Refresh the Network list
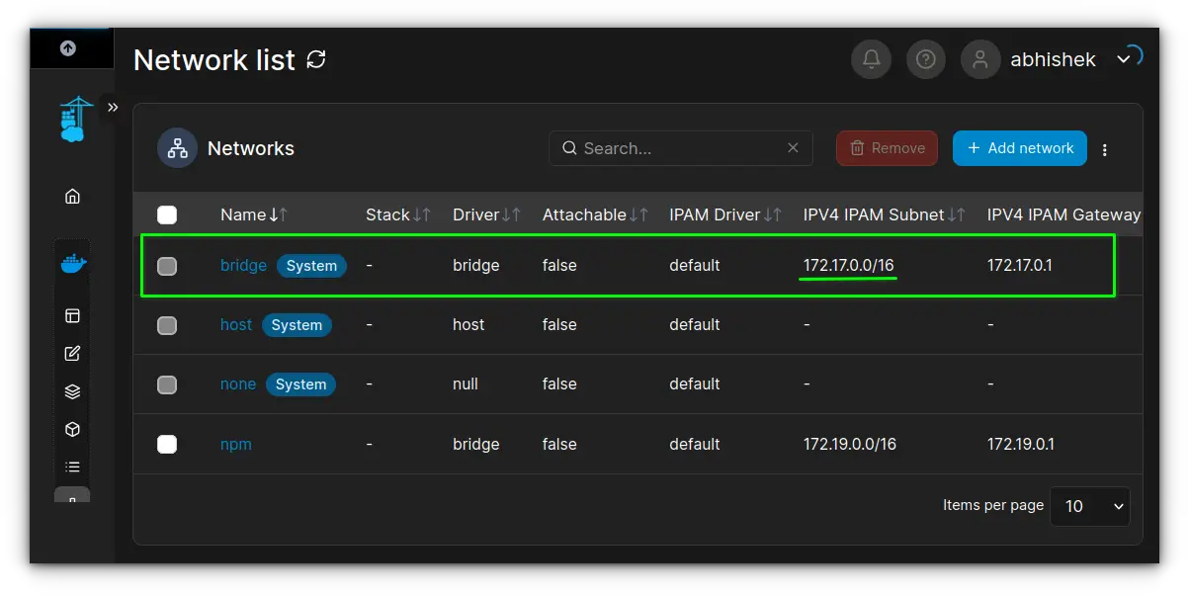The width and height of the screenshot is (1189, 595). 315,59
